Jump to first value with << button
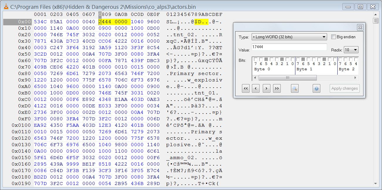 click(x=246, y=88)
